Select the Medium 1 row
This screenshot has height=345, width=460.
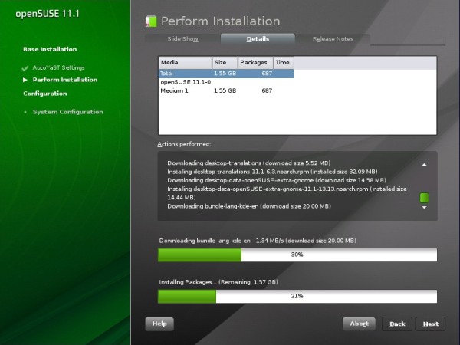pyautogui.click(x=226, y=90)
